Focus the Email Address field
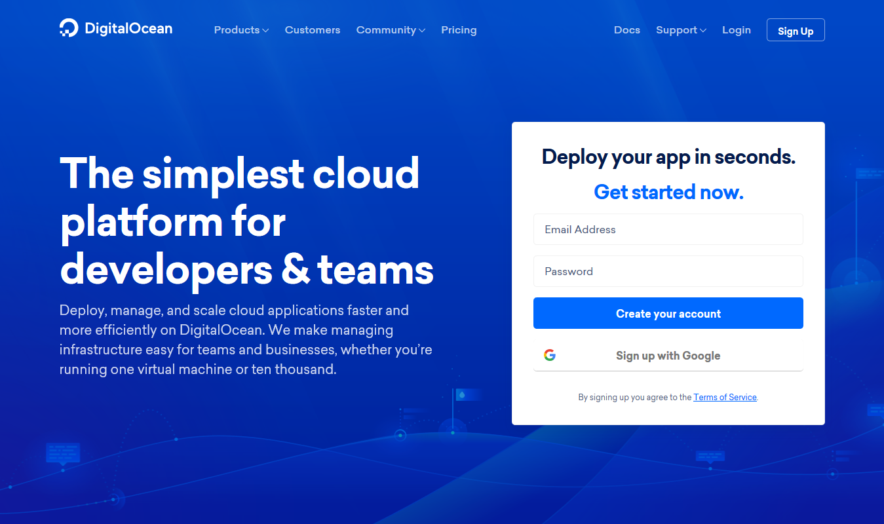 tap(668, 229)
